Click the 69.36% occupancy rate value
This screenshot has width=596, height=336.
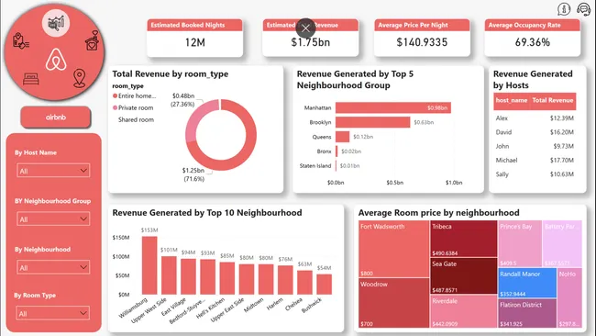(533, 42)
